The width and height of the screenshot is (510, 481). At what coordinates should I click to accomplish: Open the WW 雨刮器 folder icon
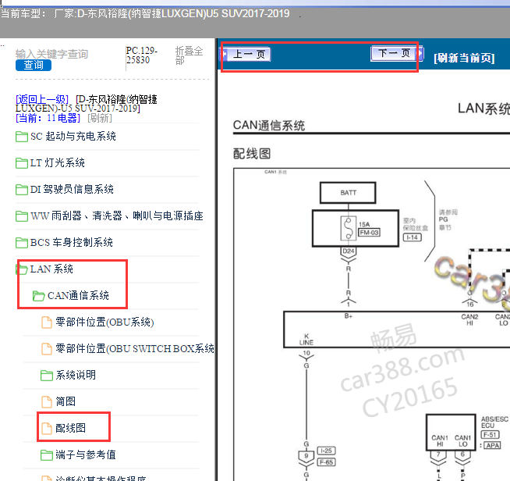click(22, 216)
